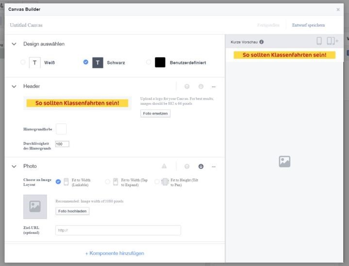Screen dimensions: 349x266
Task: Click into the Ziel-URL input field
Action: (x=118, y=230)
